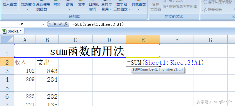Confirm the formula with the checkmark icon

coord(60,24)
